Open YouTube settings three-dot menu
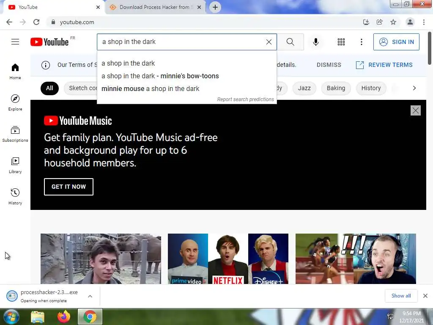The width and height of the screenshot is (433, 325). click(361, 42)
